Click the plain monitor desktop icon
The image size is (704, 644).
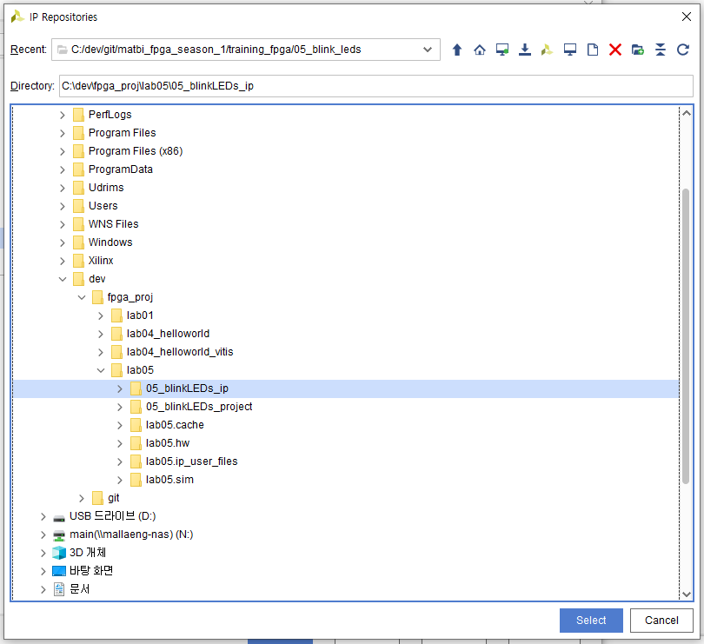pyautogui.click(x=570, y=50)
